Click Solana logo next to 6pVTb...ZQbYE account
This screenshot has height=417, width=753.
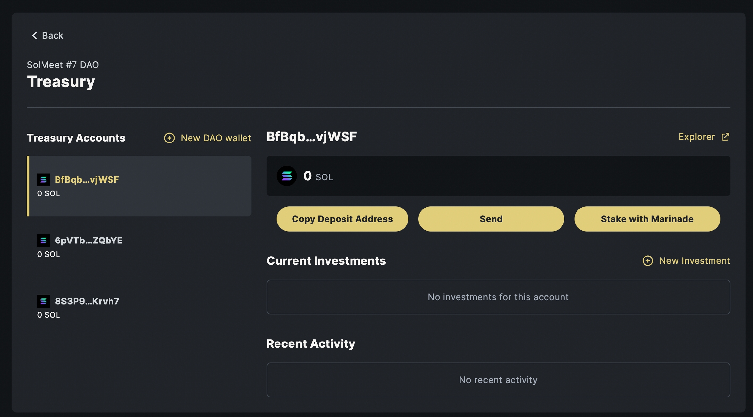click(x=43, y=241)
